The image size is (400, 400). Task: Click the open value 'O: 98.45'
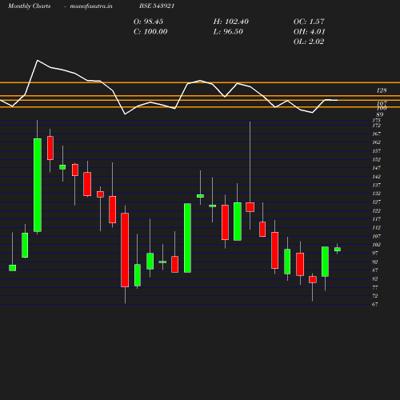point(148,22)
